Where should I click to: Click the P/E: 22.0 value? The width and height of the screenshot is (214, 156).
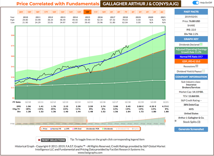[191, 30]
